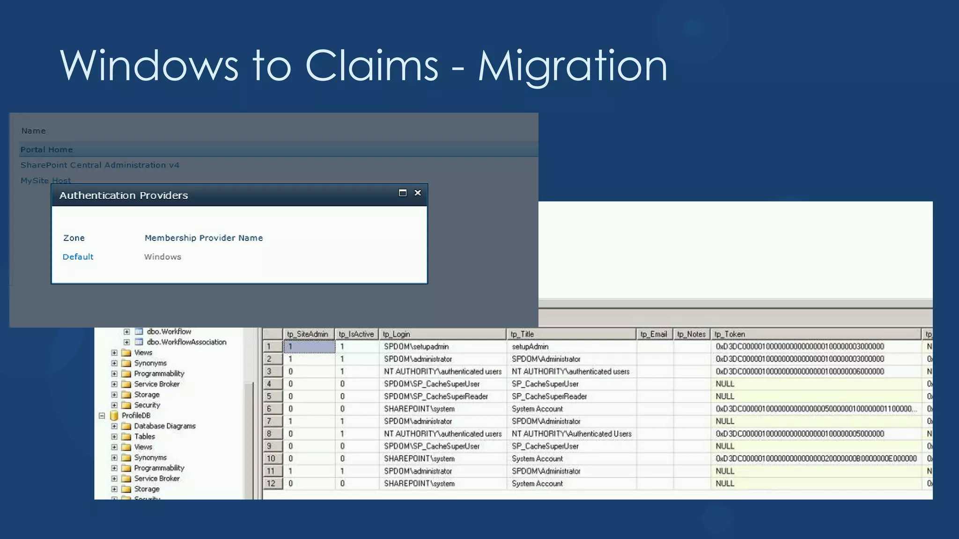959x539 pixels.
Task: Click the Membership Provider Name column header
Action: (204, 238)
